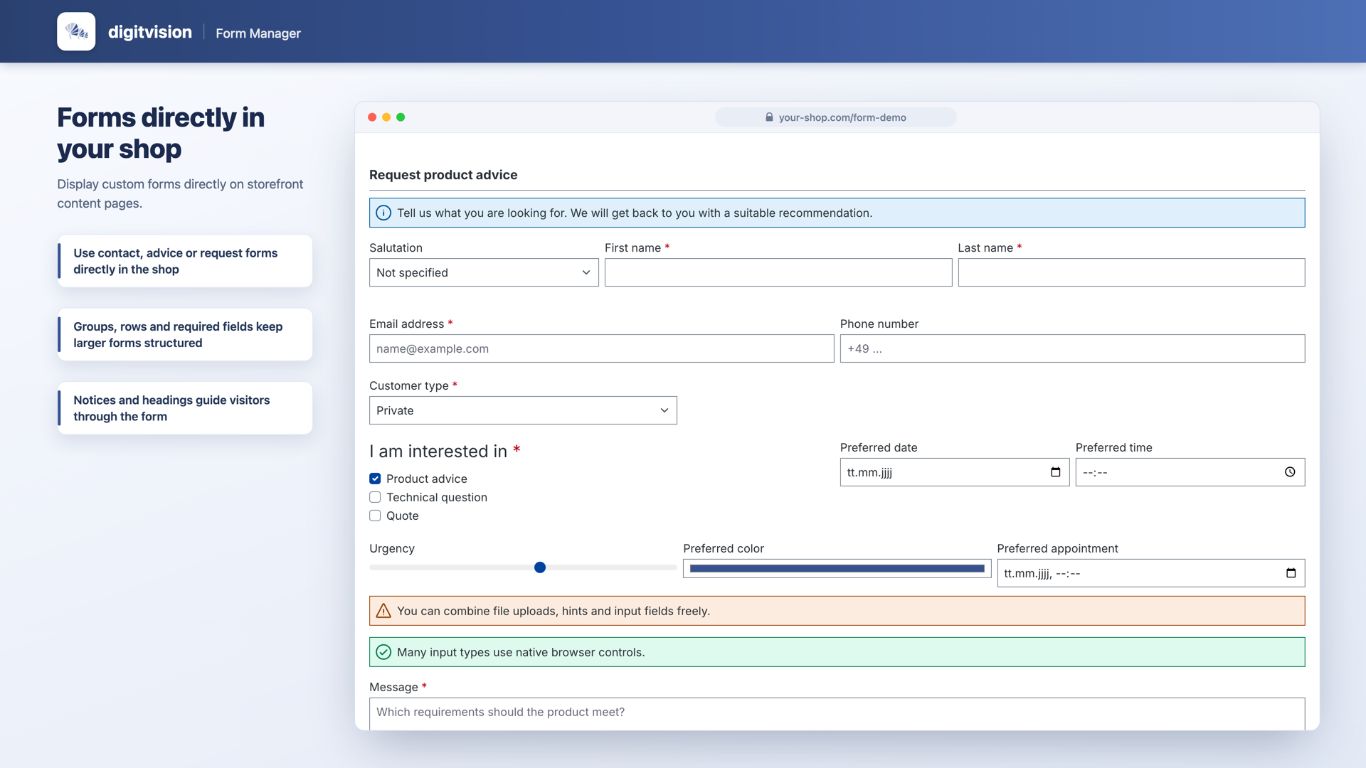The image size is (1366, 768).
Task: Open the Customer type dropdown
Action: [523, 410]
